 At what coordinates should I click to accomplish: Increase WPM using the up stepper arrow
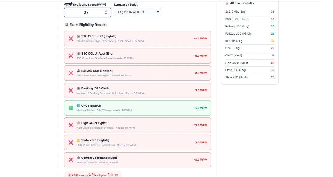(106, 11)
